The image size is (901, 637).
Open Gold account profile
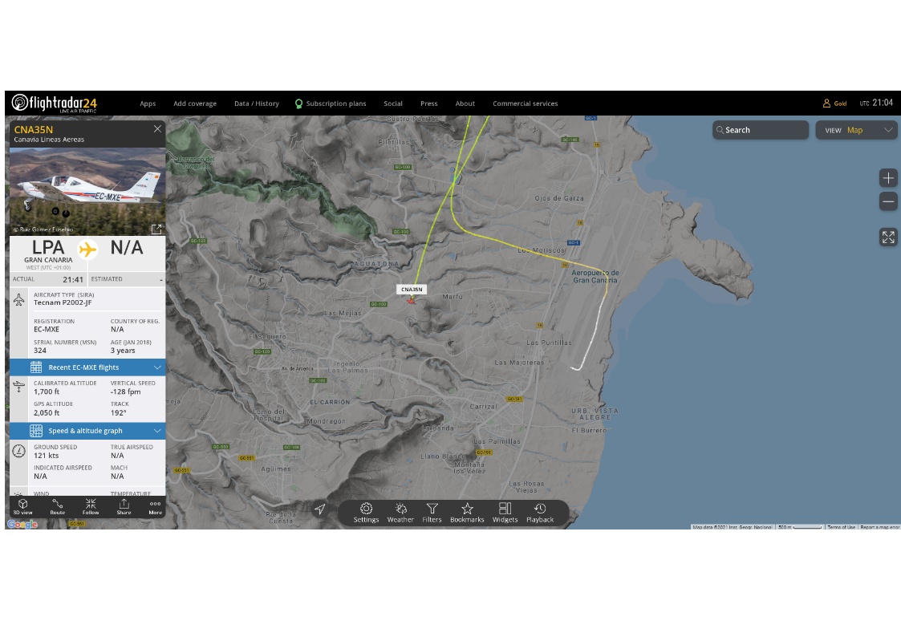tap(835, 103)
